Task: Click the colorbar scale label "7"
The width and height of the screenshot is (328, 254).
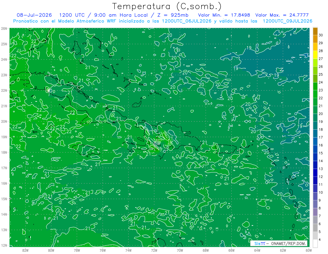Action: click(320, 216)
